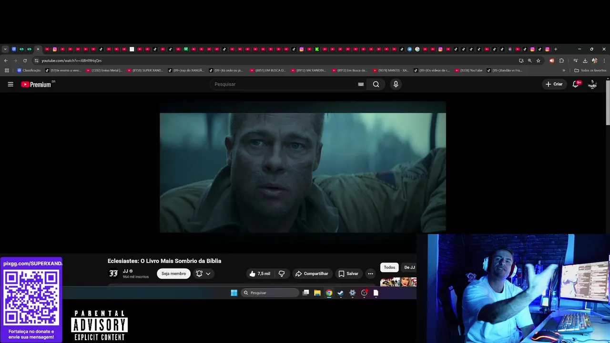The image size is (610, 343).
Task: Open the (9078) MANTIS bookmark
Action: pyautogui.click(x=391, y=71)
